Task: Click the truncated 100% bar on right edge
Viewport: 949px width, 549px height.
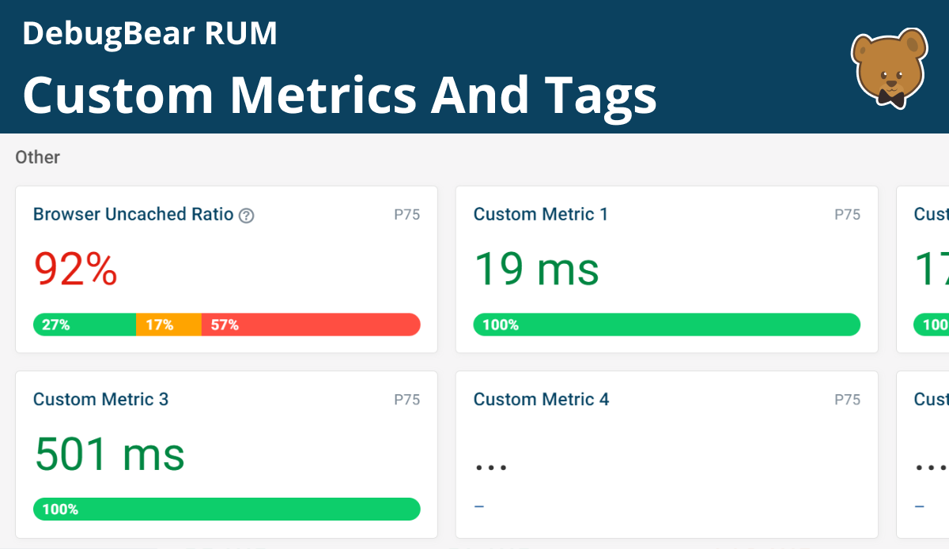Action: click(x=933, y=324)
